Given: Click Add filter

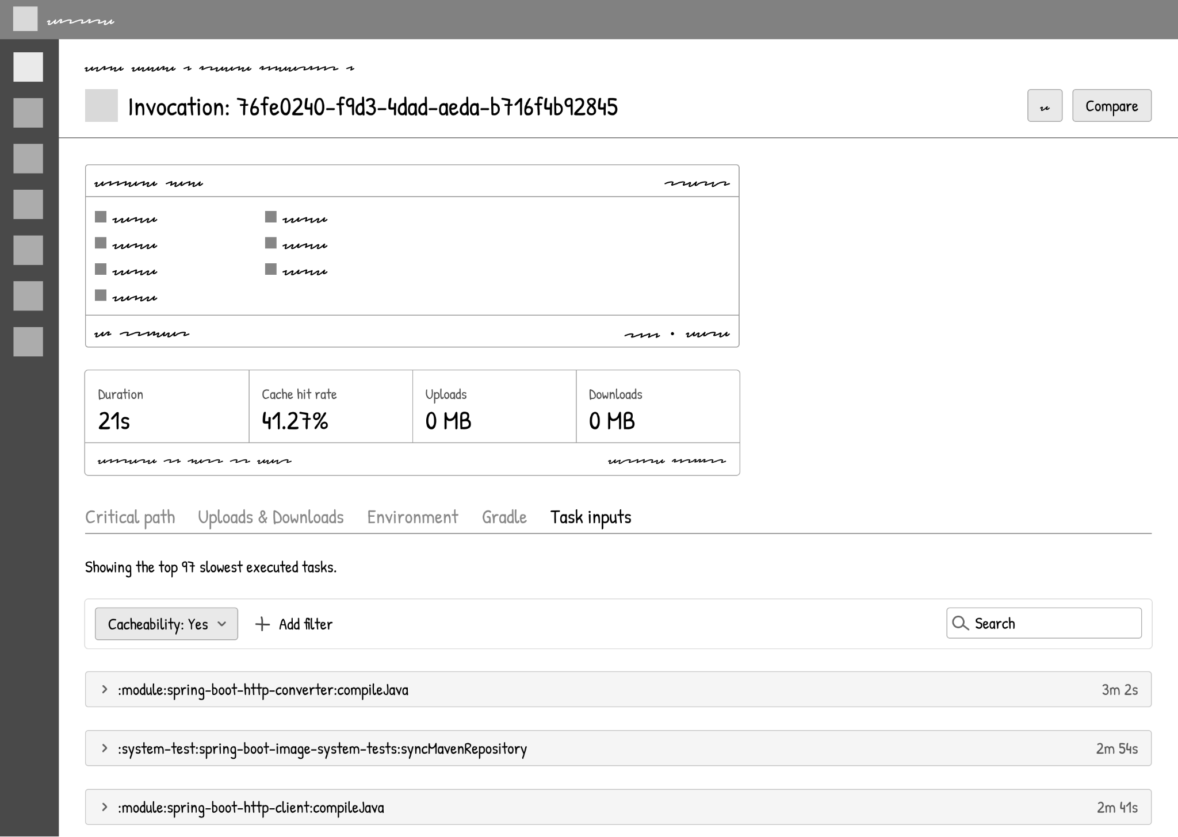Looking at the screenshot, I should (x=293, y=624).
